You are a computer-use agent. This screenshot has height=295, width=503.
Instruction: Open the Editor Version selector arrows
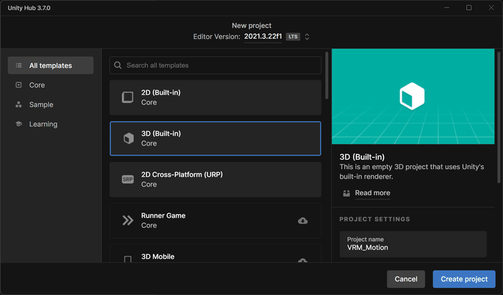pos(307,36)
